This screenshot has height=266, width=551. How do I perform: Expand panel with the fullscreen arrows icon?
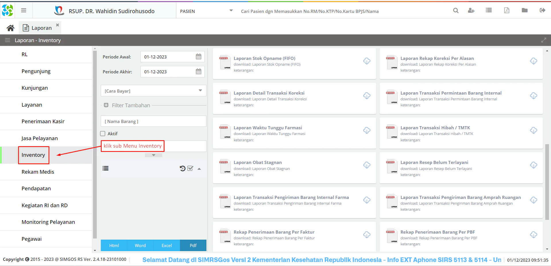pyautogui.click(x=544, y=40)
